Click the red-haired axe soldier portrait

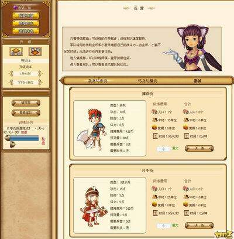(x=91, y=129)
